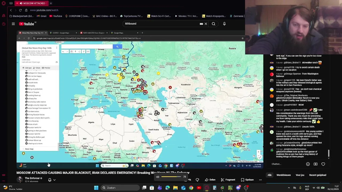This screenshot has width=342, height=192.
Task: Open subscription options chevron beside bell
Action: [54, 180]
